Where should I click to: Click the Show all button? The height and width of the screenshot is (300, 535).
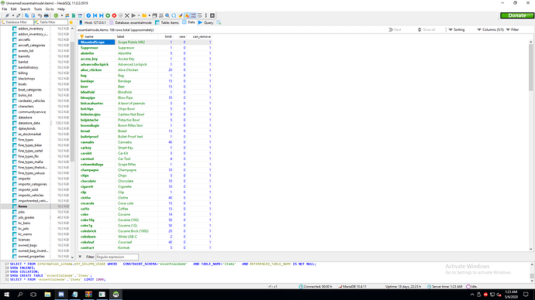(x=426, y=30)
